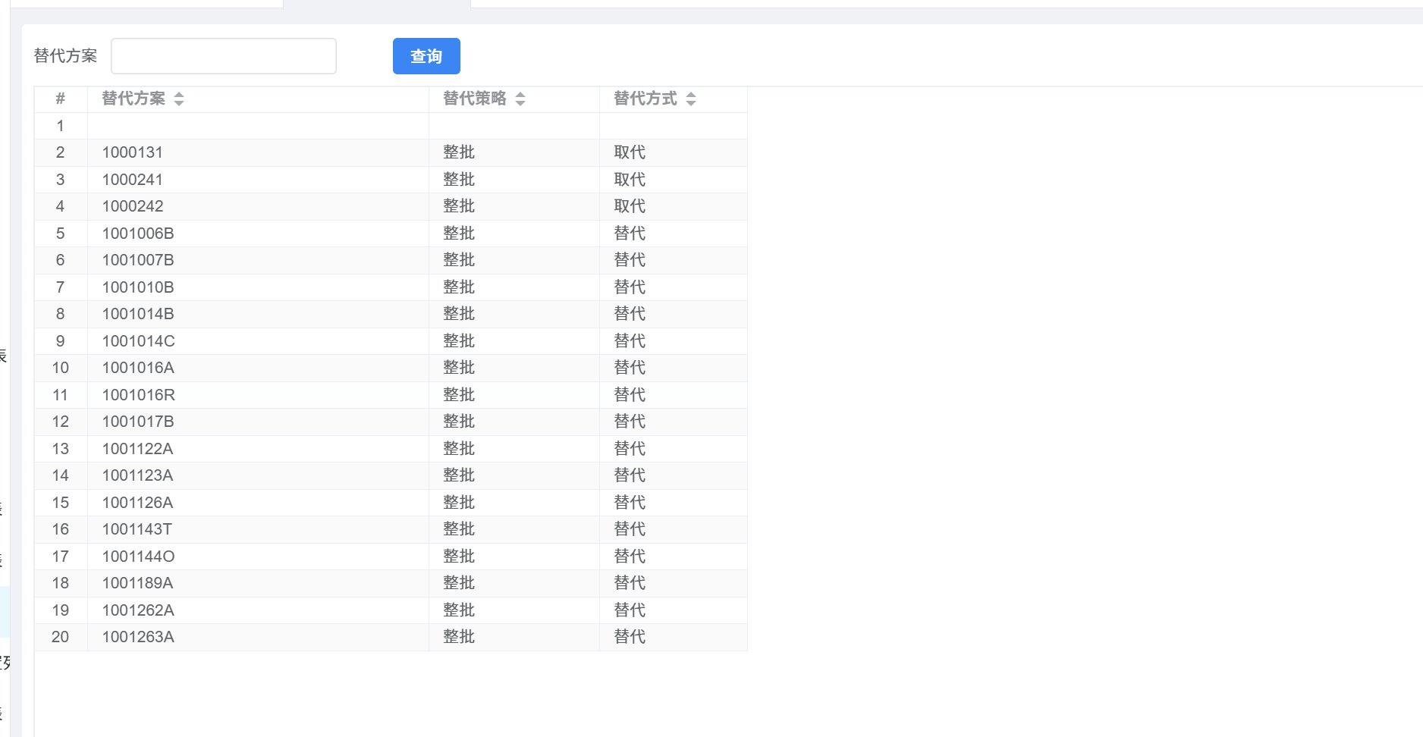Sort by 替代方案 column sort icon
Viewport: 1423px width, 737px height.
click(x=179, y=99)
